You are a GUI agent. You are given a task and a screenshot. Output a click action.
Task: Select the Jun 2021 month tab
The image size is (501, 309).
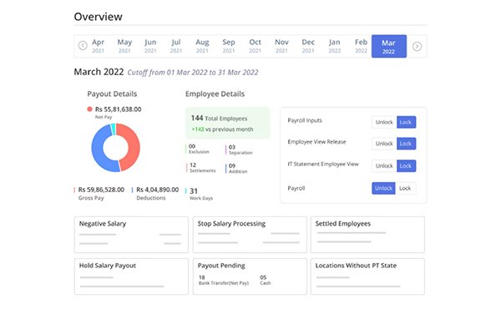(x=150, y=46)
